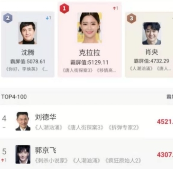
Task: Click the red up-arrow under rank 5
Action: point(2,160)
